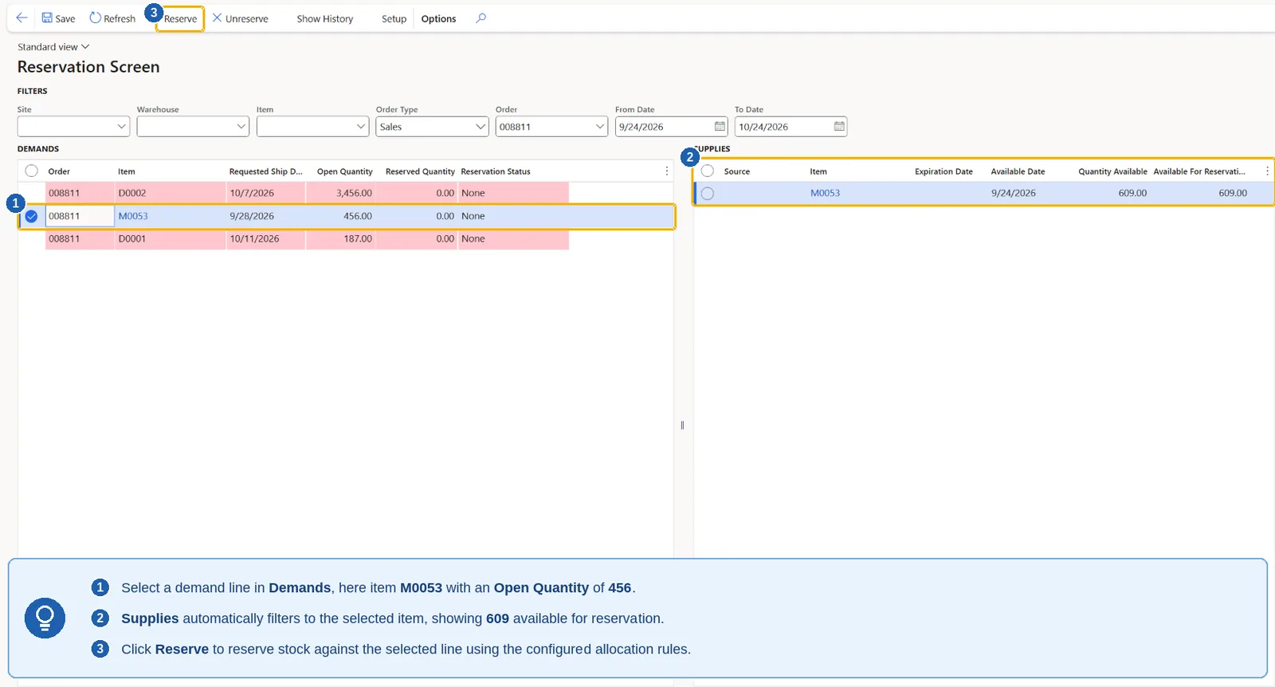Open the Order Type dropdown showing Sales
The height and width of the screenshot is (687, 1275).
click(481, 127)
